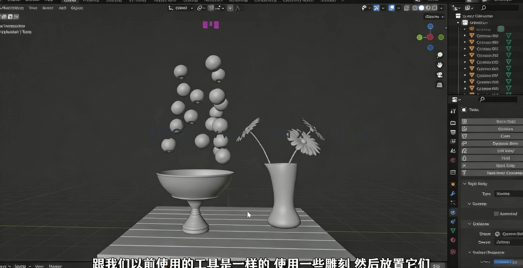
Task: Click the Dynamic Paint physics button
Action: click(x=492, y=144)
